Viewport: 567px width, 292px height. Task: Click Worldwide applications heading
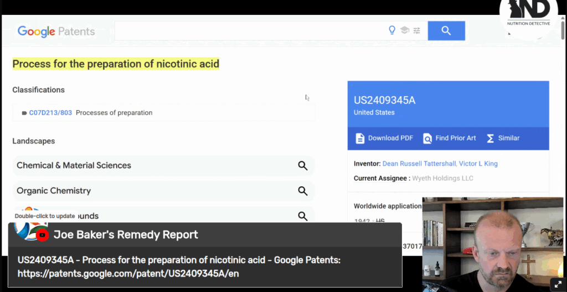[388, 206]
